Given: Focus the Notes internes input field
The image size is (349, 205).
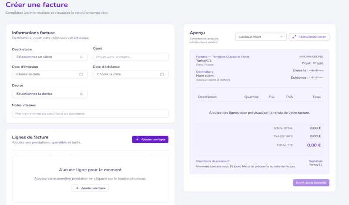Looking at the screenshot, I should click(90, 113).
